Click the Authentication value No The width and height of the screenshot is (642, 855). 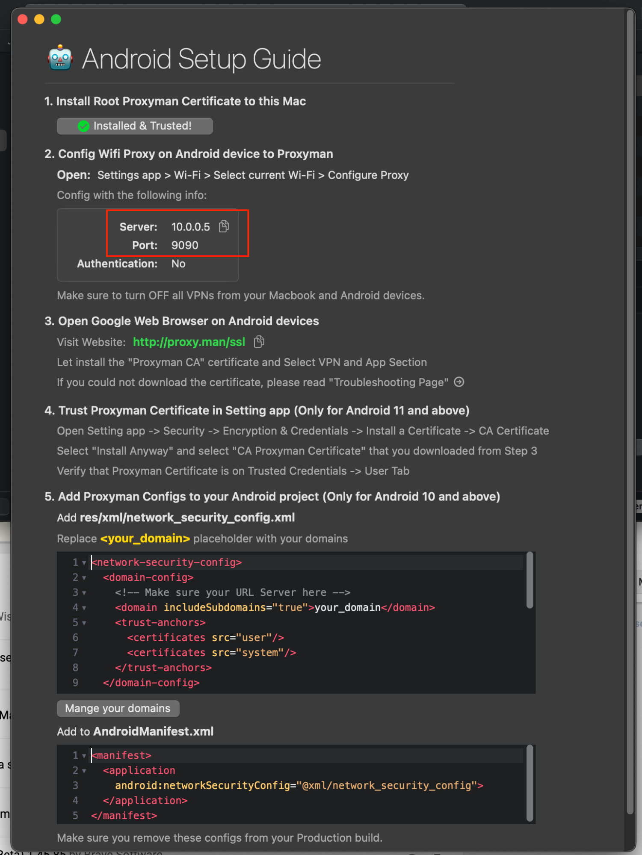178,263
